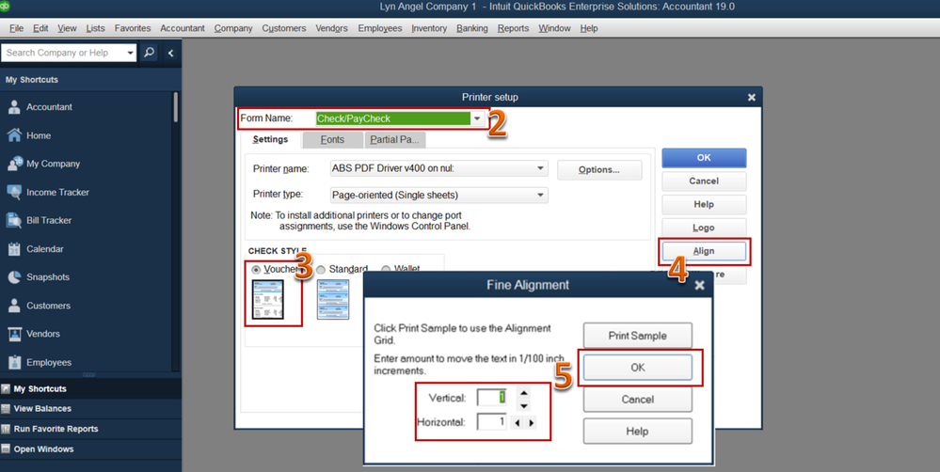The height and width of the screenshot is (472, 940).
Task: Click the Options button
Action: tap(599, 170)
